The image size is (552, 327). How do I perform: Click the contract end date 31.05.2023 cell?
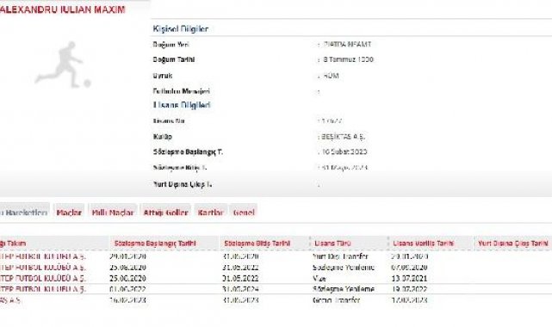pos(241,300)
